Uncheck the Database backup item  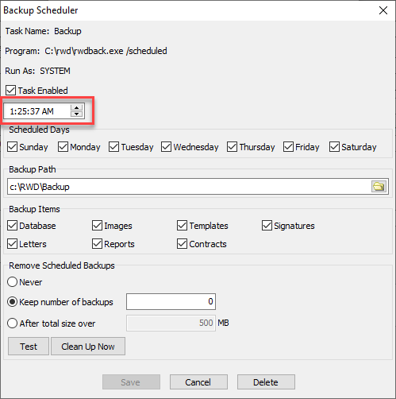(13, 226)
